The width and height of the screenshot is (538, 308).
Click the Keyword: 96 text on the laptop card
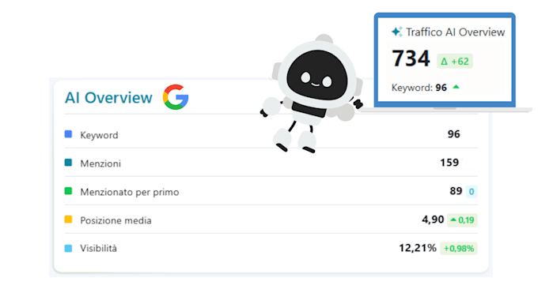click(419, 88)
